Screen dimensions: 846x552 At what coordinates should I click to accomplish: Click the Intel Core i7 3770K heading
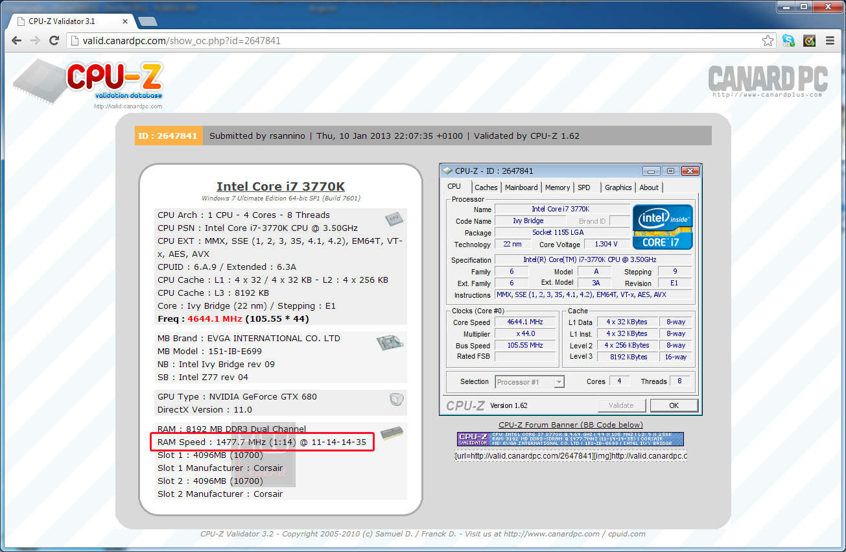click(281, 187)
